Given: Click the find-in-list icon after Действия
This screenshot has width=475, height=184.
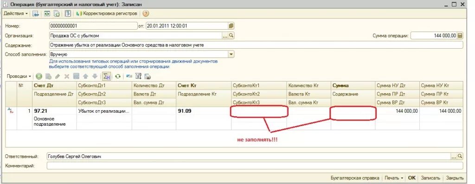Looking at the screenshot, I should click(36, 13).
